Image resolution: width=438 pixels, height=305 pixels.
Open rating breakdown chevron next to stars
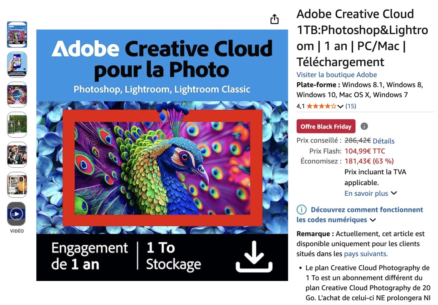pyautogui.click(x=340, y=107)
